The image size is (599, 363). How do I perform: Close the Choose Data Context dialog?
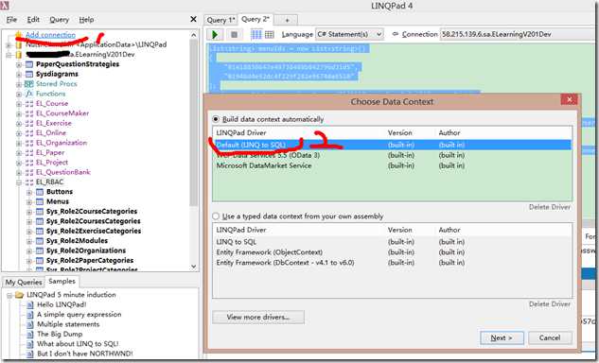coord(570,99)
